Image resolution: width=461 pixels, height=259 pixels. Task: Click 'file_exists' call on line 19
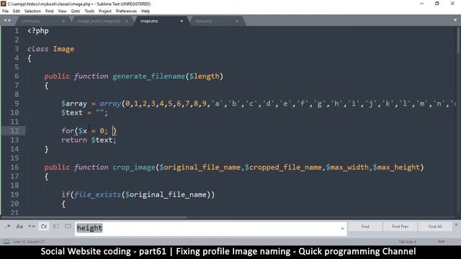click(97, 194)
